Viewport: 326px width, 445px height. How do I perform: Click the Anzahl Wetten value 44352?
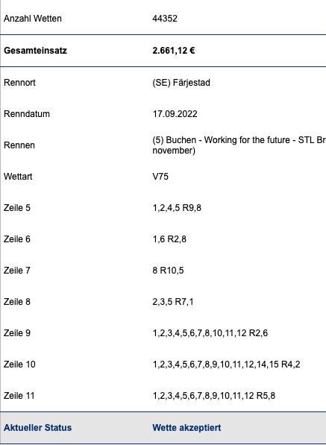[165, 19]
